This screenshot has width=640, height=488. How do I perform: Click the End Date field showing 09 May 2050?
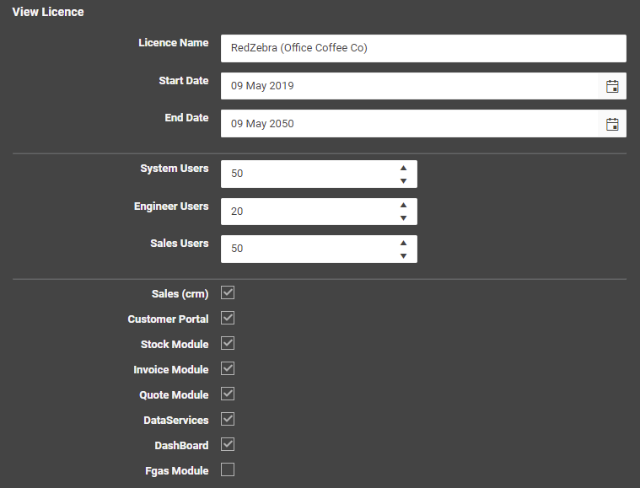[x=409, y=124]
